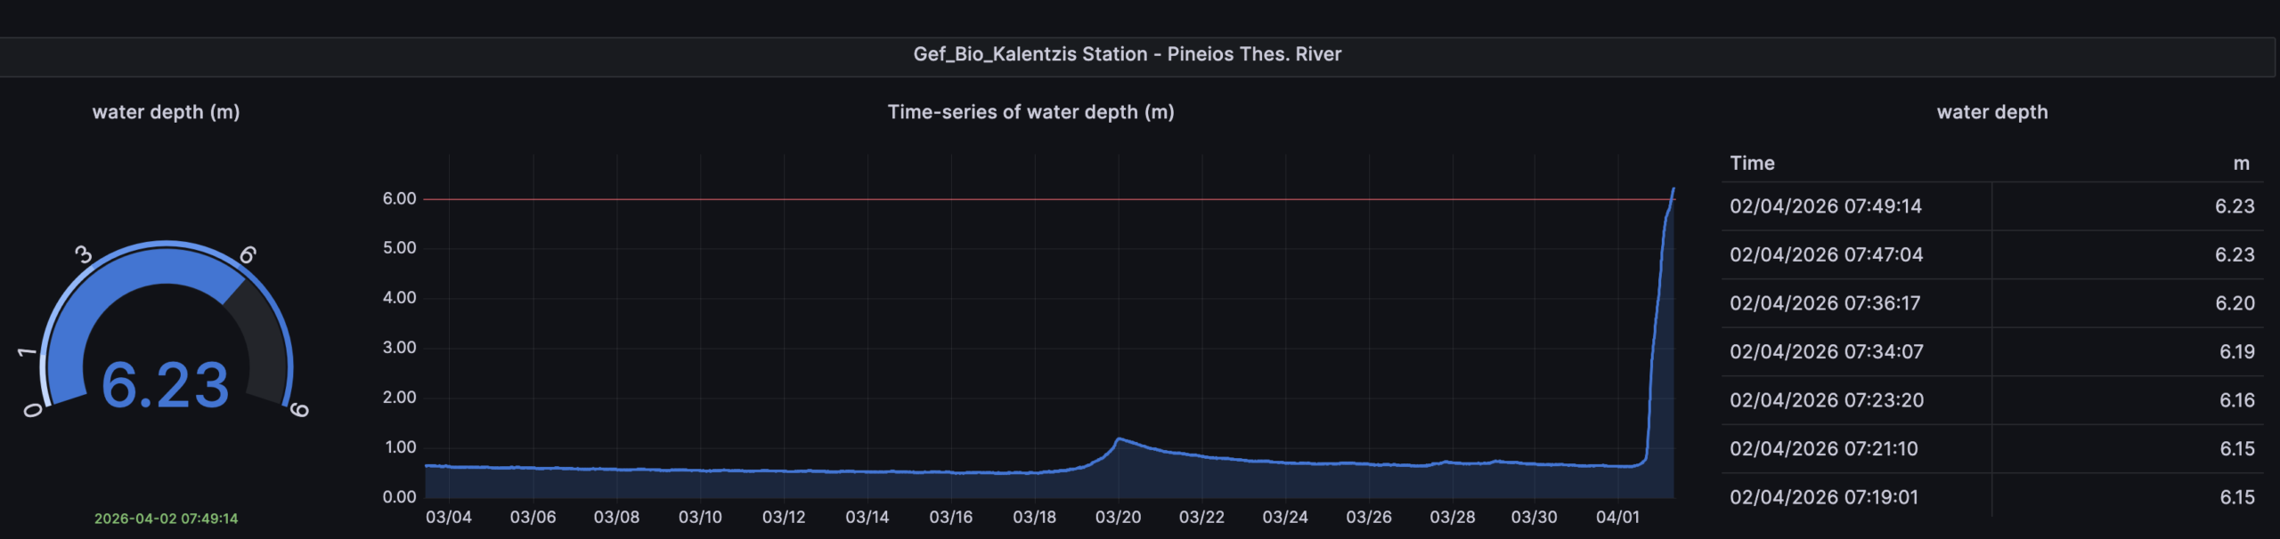Sort the table by the m column header
2280x539 pixels.
(2241, 164)
